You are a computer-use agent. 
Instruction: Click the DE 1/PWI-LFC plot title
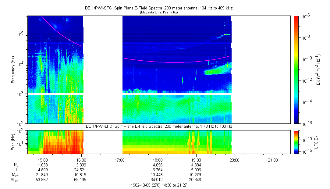158,127
